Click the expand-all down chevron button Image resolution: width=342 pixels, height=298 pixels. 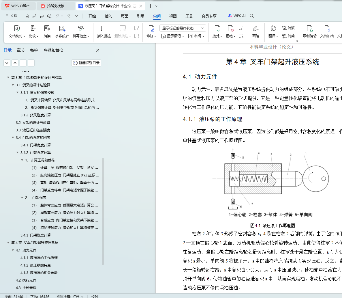7,63
